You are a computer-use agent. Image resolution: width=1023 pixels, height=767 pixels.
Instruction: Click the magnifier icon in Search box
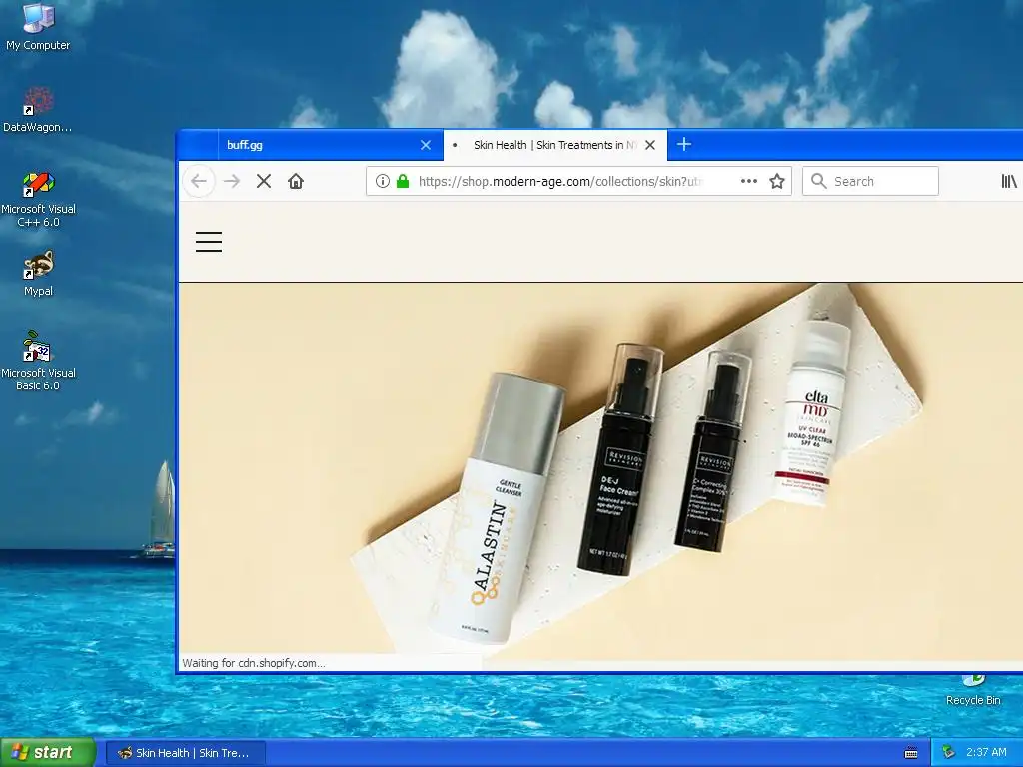pos(819,181)
